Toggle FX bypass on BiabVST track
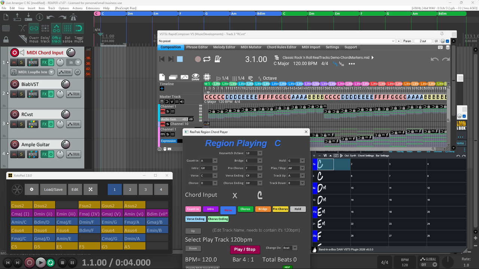 tap(51, 94)
